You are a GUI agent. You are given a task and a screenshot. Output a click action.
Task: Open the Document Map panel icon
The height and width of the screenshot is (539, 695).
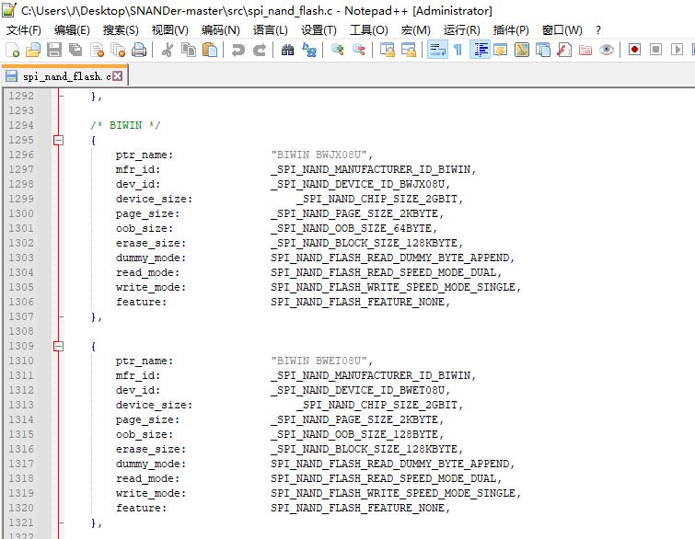521,50
